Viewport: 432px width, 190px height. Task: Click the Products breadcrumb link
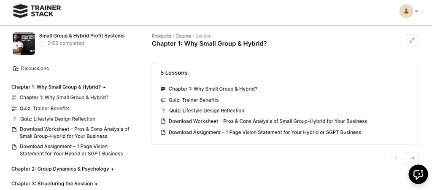coord(161,36)
